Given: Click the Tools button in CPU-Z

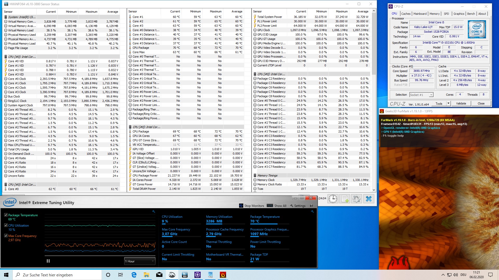Looking at the screenshot, I should 439,103.
